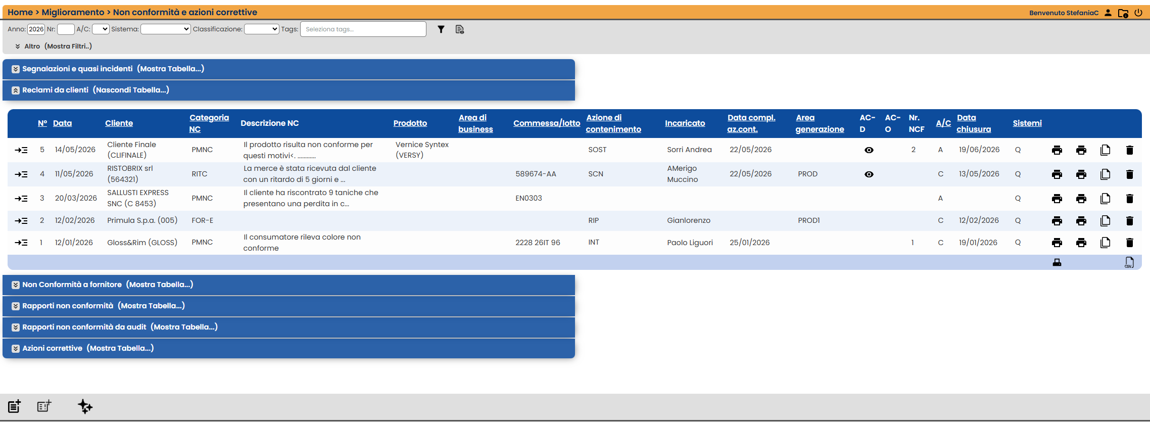Viewport: 1150px width, 422px height.
Task: Sort by Azione di contenimento header
Action: click(x=613, y=123)
